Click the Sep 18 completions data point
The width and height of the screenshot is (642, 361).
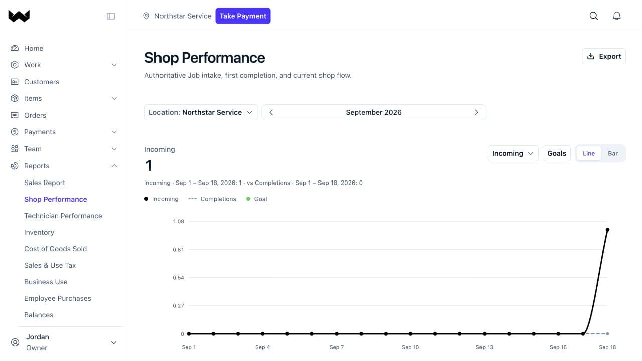point(607,334)
